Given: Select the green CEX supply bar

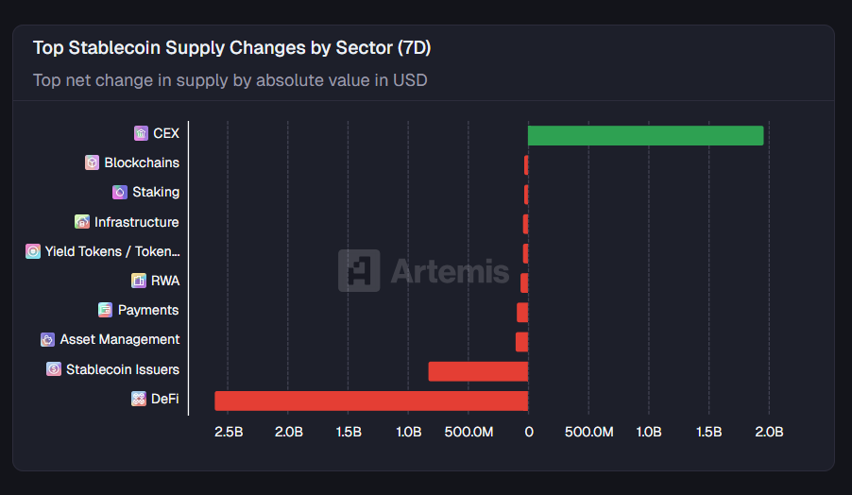Looking at the screenshot, I should [645, 135].
